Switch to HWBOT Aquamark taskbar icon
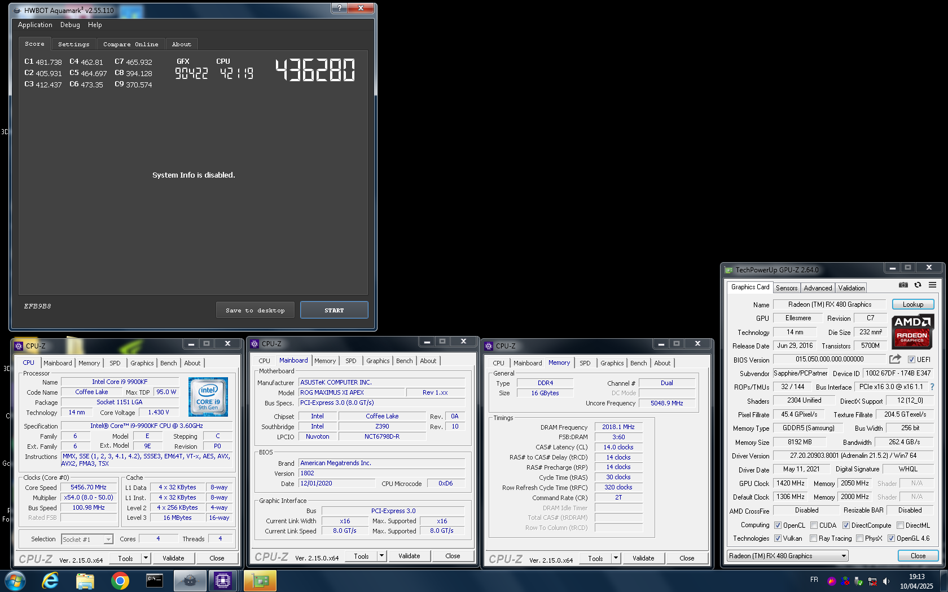Screen dimensions: 948x592 pyautogui.click(x=190, y=581)
